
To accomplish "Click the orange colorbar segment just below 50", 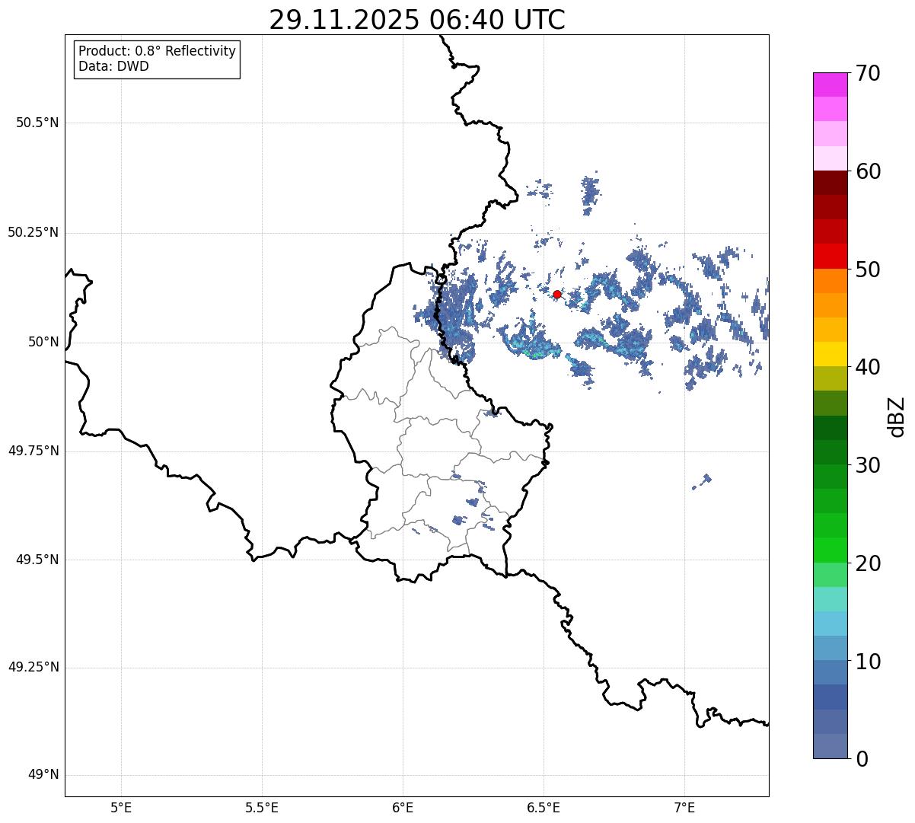I will (830, 281).
